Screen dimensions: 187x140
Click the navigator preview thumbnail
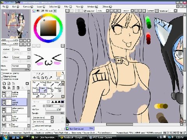click(16, 24)
